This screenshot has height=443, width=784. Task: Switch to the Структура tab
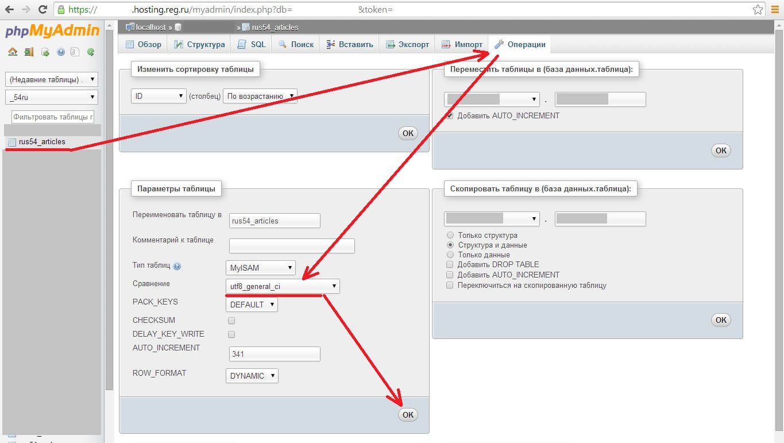point(199,44)
